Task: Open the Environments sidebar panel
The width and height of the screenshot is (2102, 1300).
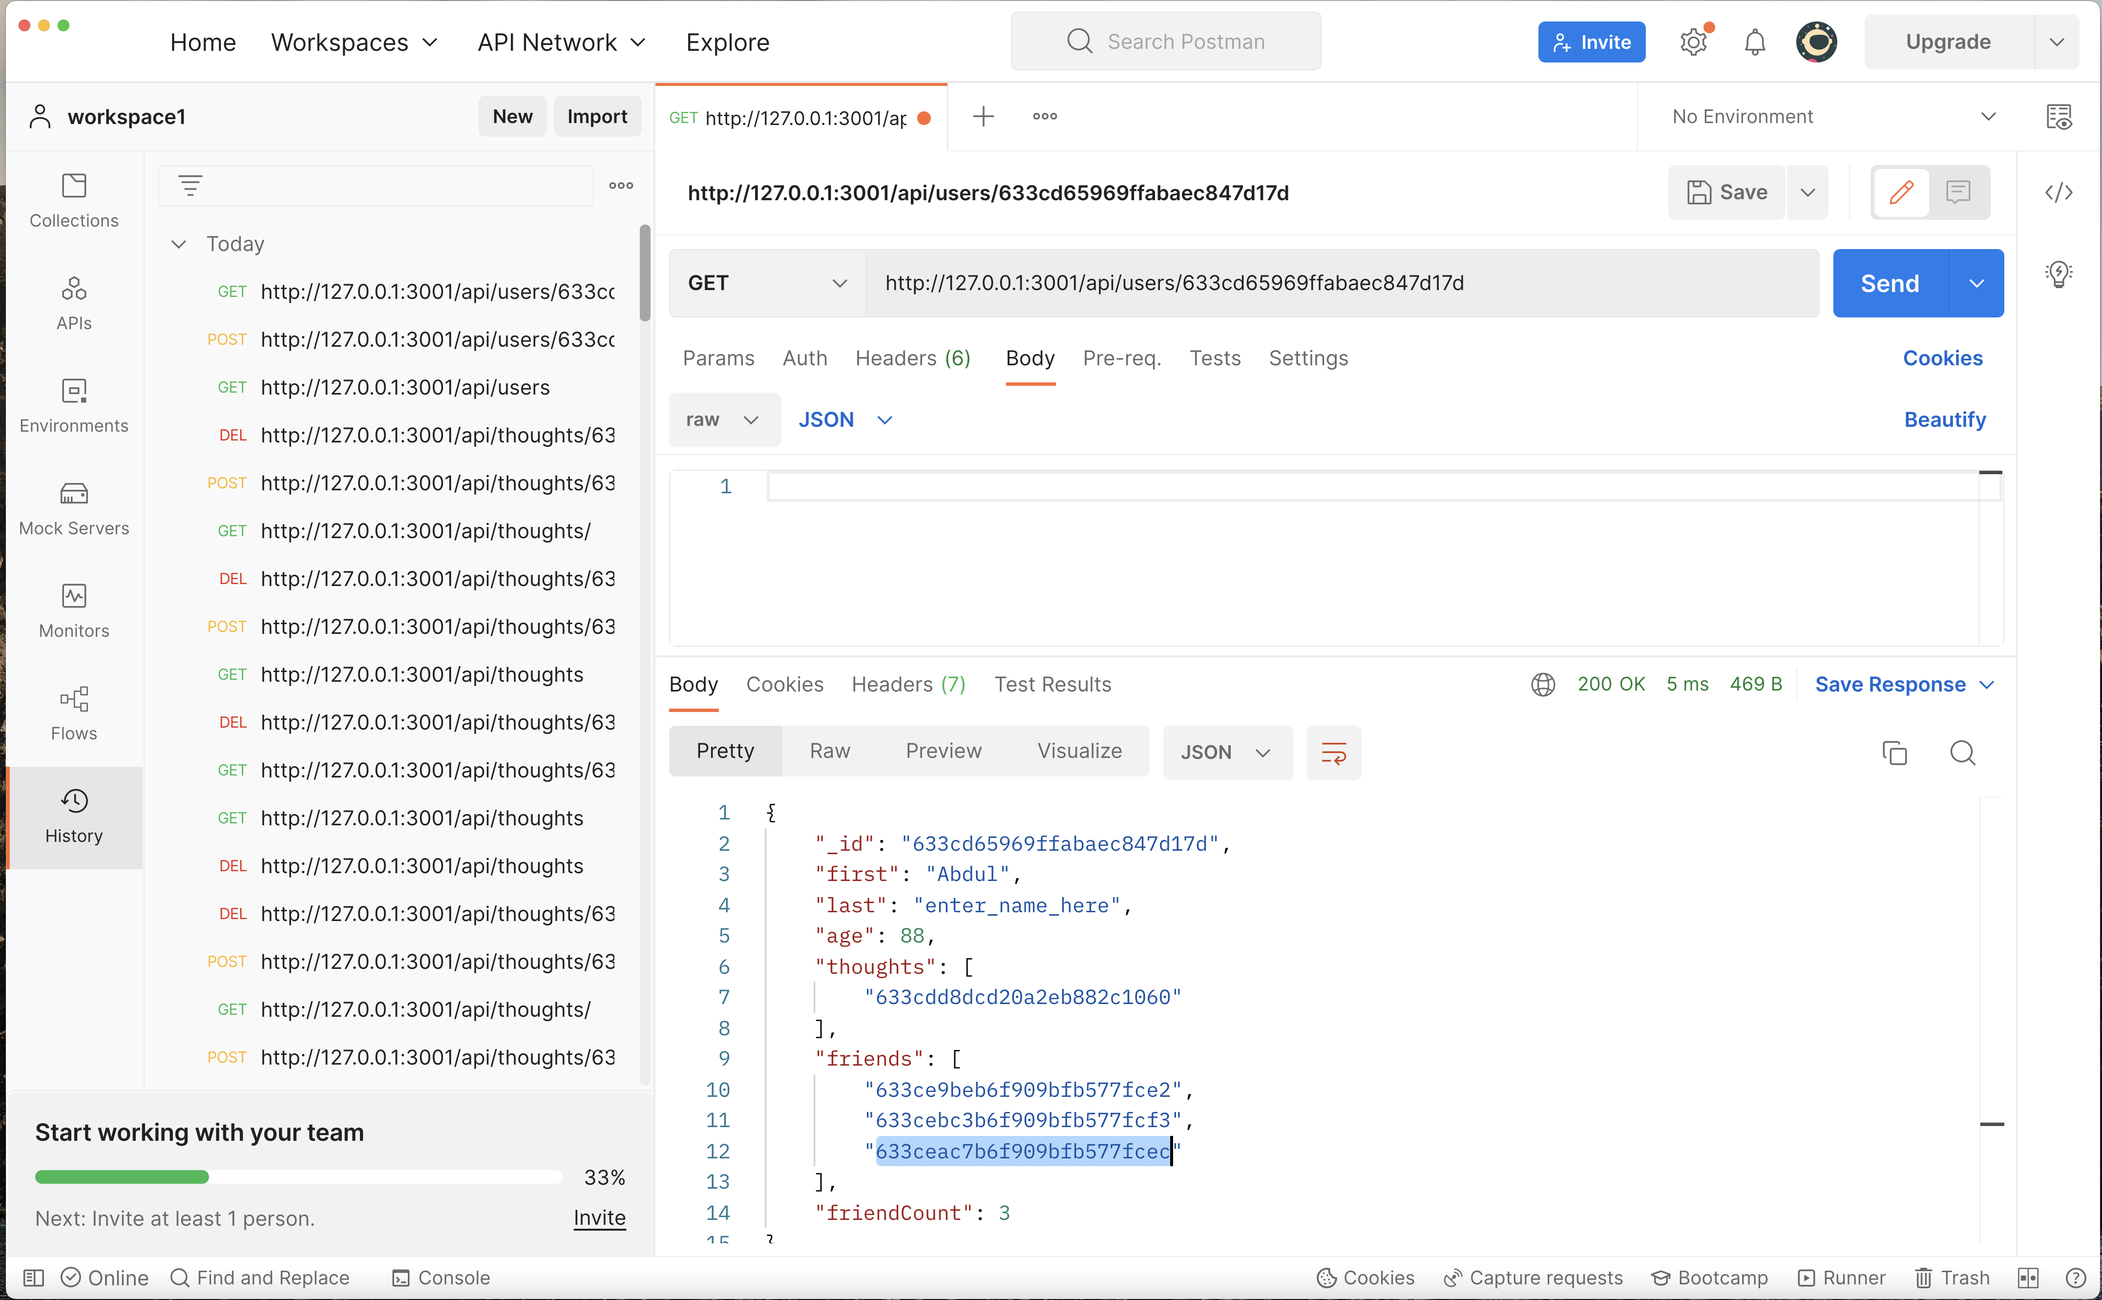Action: (x=74, y=407)
